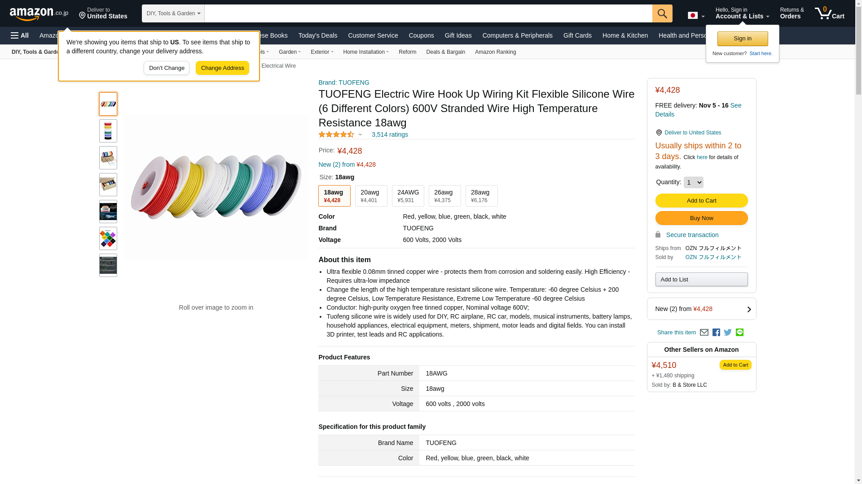This screenshot has height=484, width=862.
Task: Open the Japan flag language selector
Action: coord(696,15)
